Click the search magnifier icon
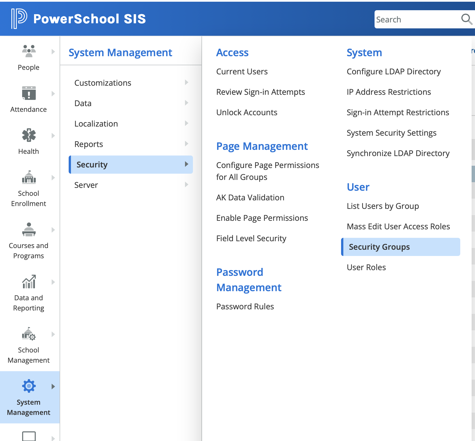 467,19
